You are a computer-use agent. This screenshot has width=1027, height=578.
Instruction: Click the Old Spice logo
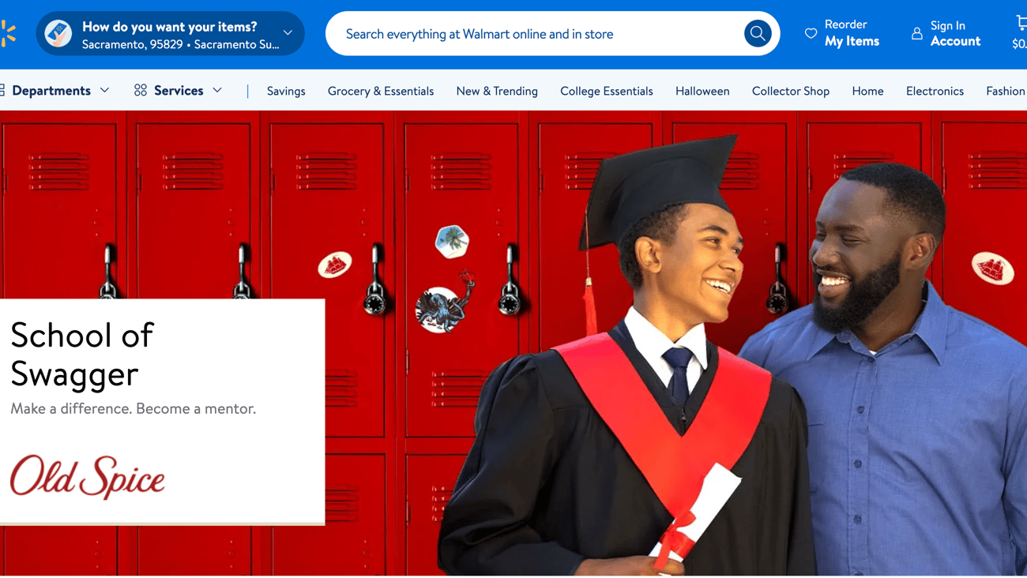point(88,476)
